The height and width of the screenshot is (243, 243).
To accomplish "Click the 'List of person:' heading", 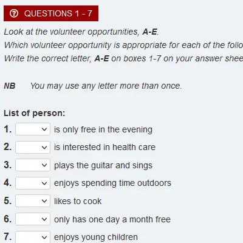I will pos(35,113).
